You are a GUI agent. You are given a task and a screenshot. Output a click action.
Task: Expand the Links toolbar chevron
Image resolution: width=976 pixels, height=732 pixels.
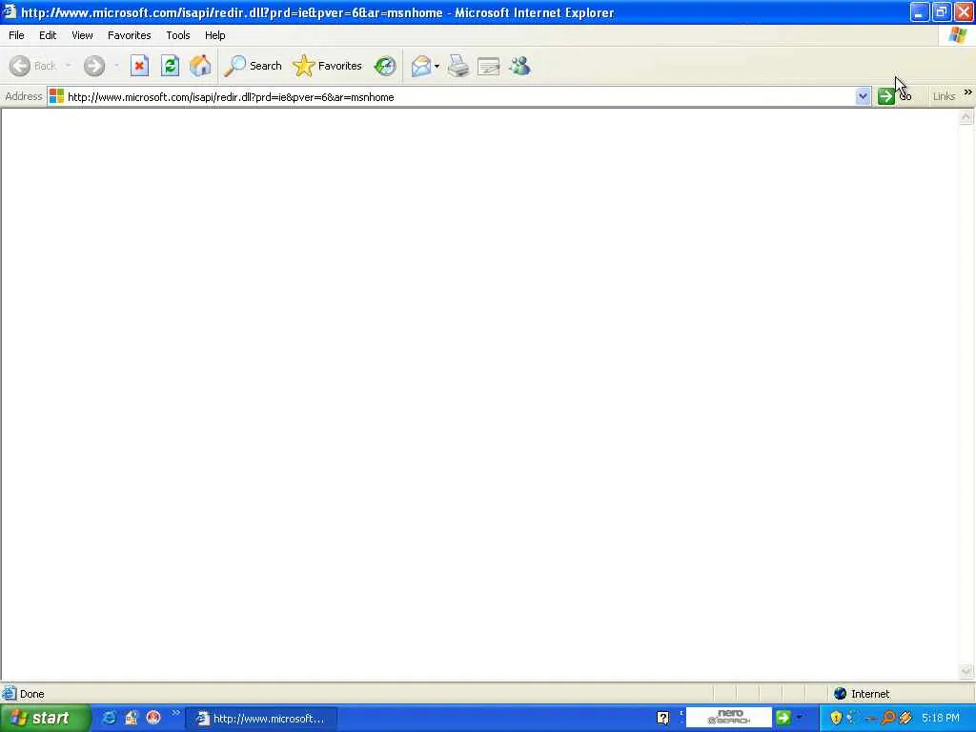[968, 92]
